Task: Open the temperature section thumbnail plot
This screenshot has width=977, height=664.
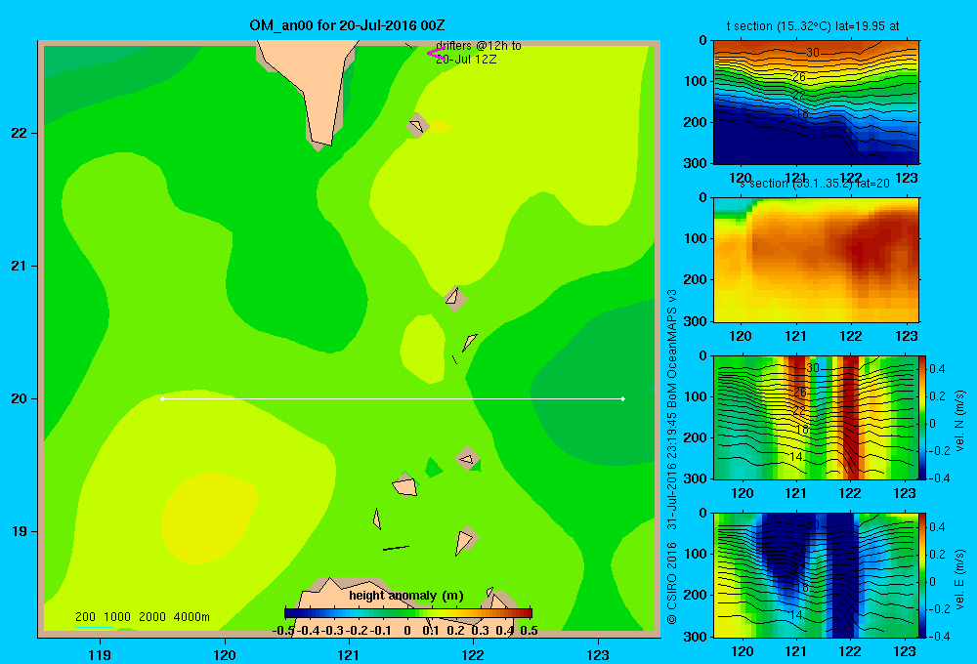Action: (816, 103)
